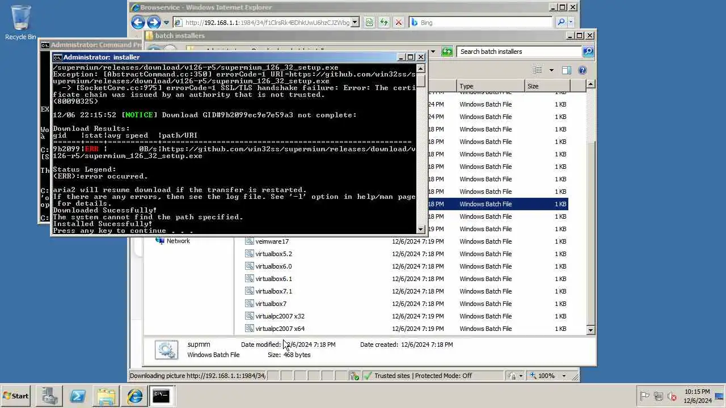Image resolution: width=726 pixels, height=408 pixels.
Task: Change the view with Explorer views icon
Action: 538,70
